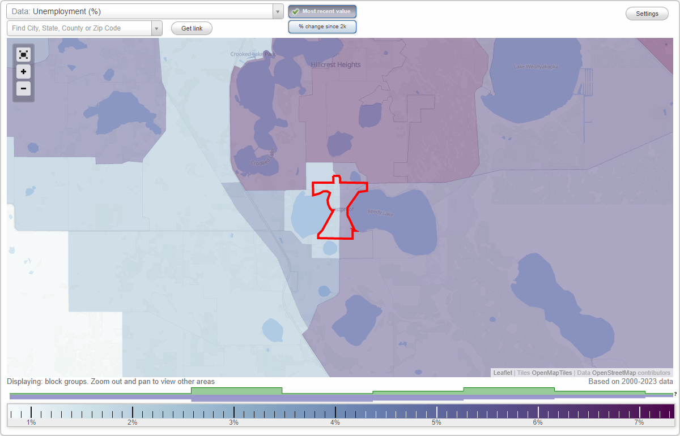This screenshot has height=436, width=680.
Task: Open the Data selector dropdown
Action: click(277, 11)
